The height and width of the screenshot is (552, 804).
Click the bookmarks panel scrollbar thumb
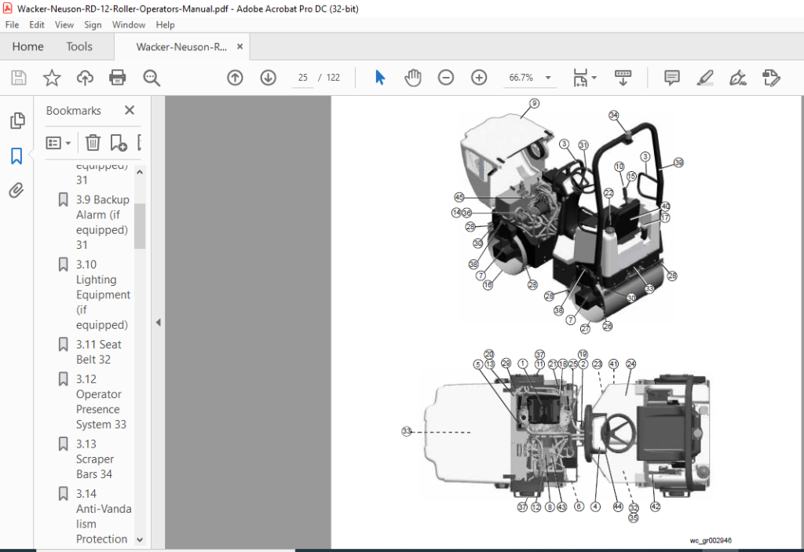(x=140, y=225)
